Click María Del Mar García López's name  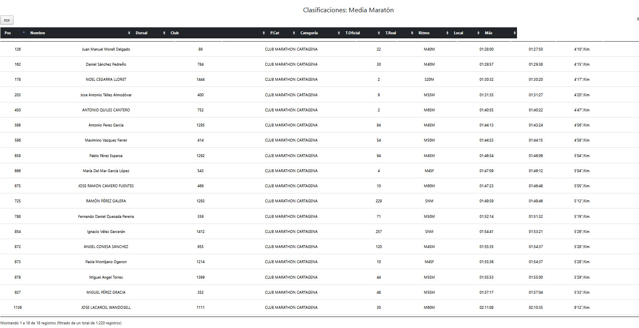pos(106,171)
